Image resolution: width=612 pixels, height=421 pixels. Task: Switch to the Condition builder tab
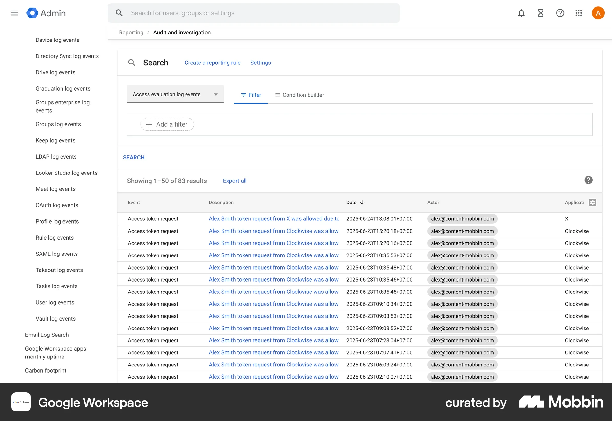(299, 95)
